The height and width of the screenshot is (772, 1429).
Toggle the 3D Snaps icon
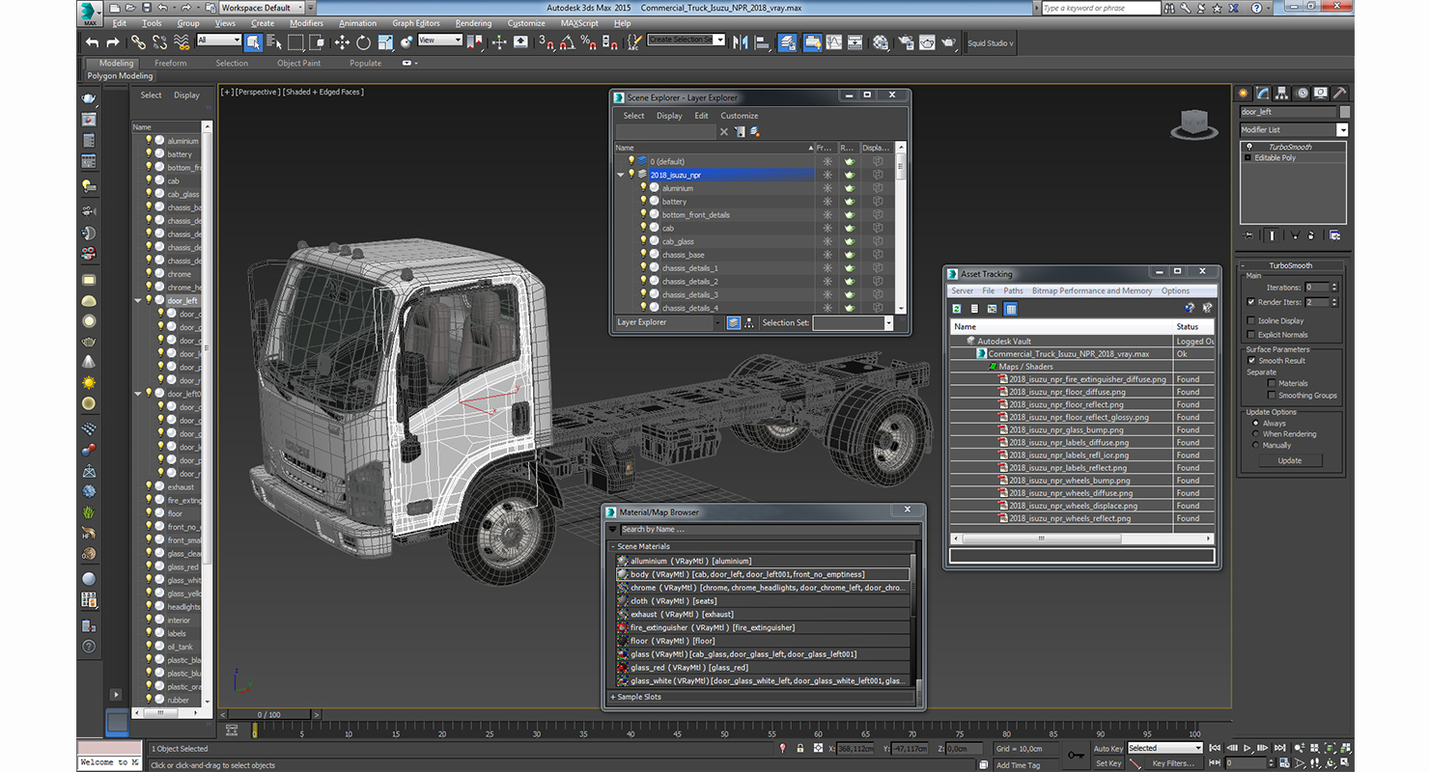coord(546,42)
